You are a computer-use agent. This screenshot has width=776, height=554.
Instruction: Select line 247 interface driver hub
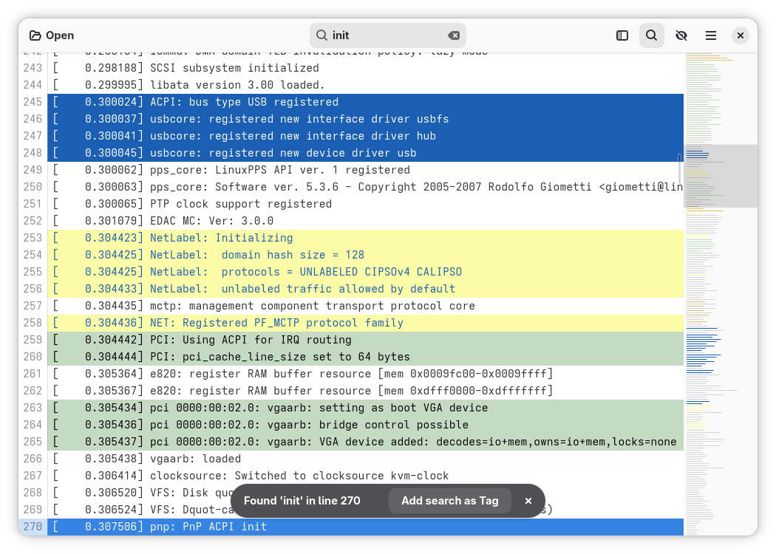click(365, 136)
